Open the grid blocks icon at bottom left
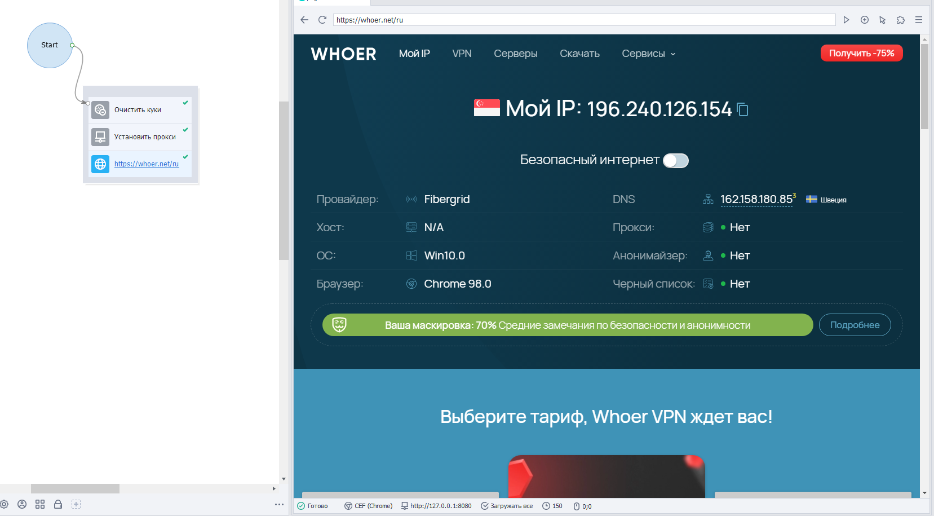This screenshot has height=516, width=934. click(40, 504)
